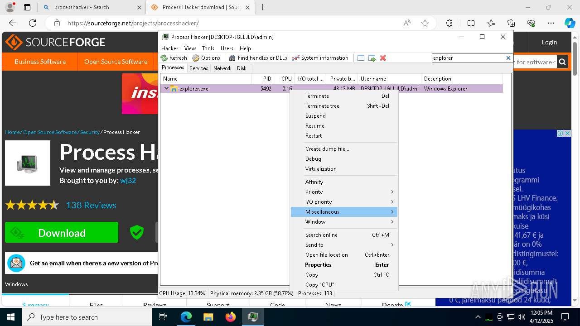Screen dimensions: 580x326
Task: Open the Users menu
Action: (x=227, y=48)
